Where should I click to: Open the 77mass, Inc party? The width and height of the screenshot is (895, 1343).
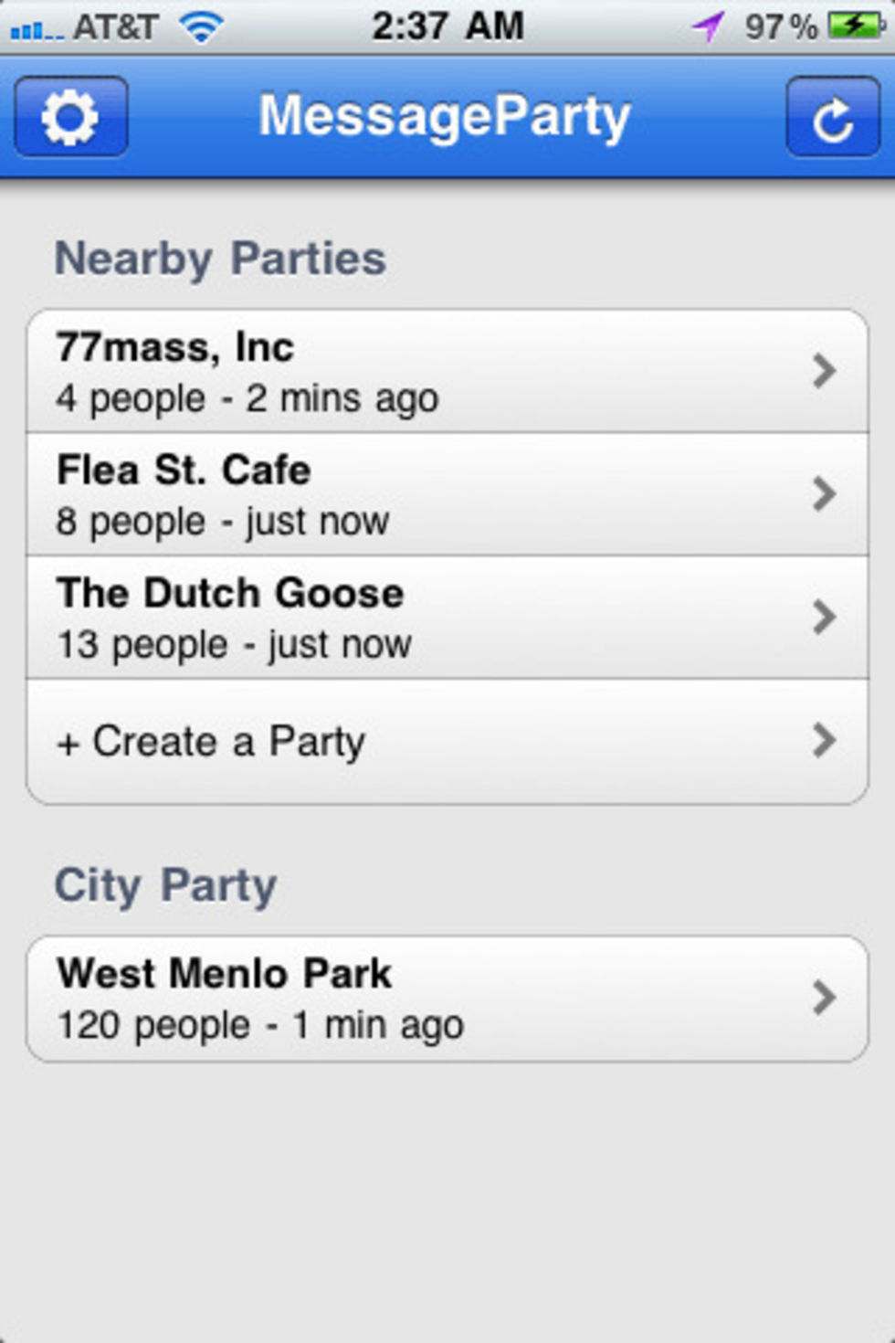(365, 372)
